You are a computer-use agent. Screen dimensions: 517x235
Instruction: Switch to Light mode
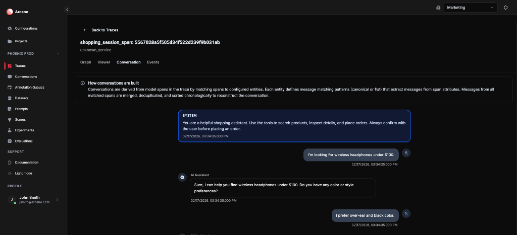(23, 173)
